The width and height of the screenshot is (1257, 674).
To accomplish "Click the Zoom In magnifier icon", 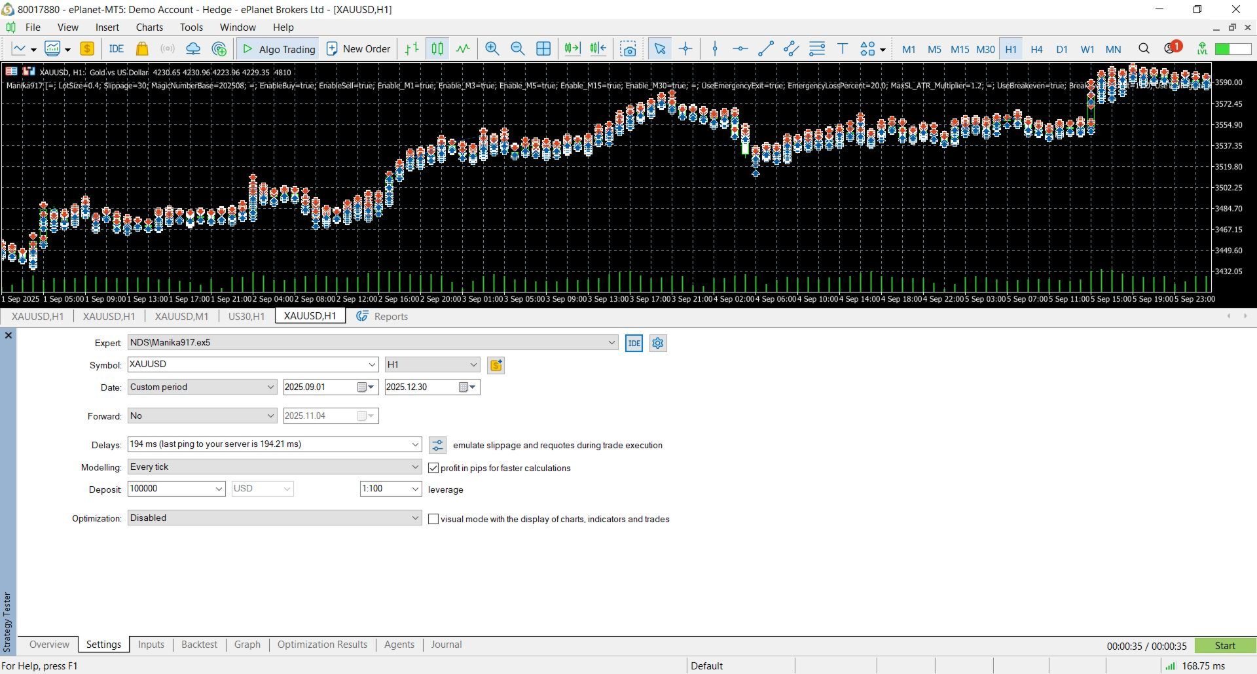I will (492, 49).
